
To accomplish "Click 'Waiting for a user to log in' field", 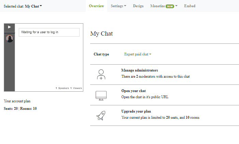I will (x=49, y=32).
